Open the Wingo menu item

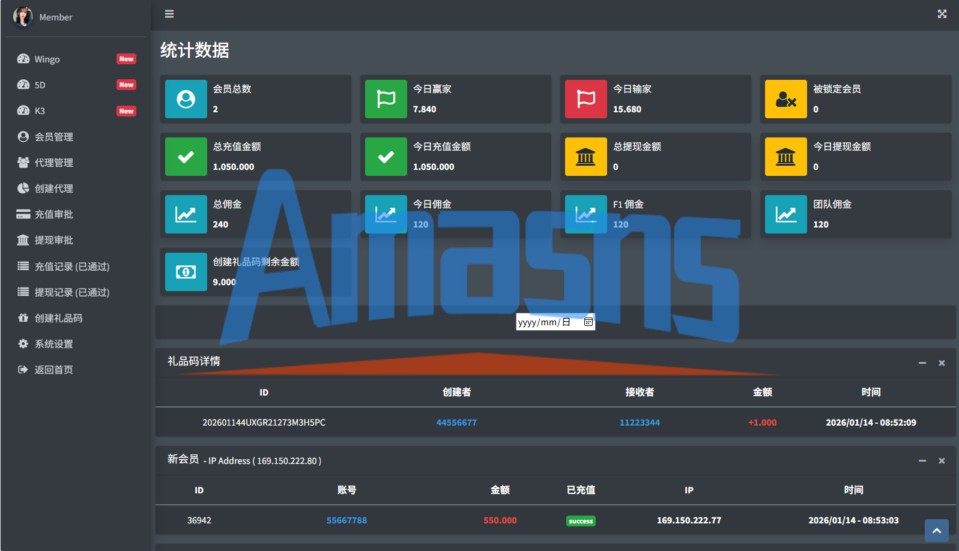click(76, 59)
